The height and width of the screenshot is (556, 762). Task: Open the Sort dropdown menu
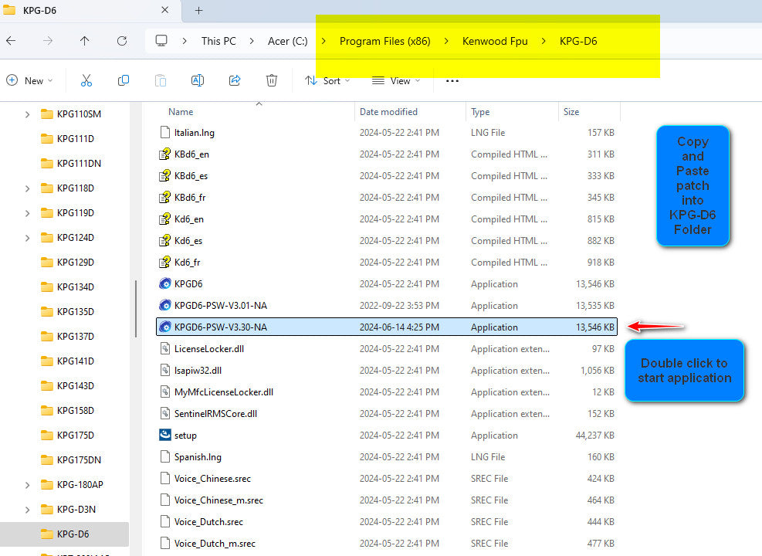(327, 80)
